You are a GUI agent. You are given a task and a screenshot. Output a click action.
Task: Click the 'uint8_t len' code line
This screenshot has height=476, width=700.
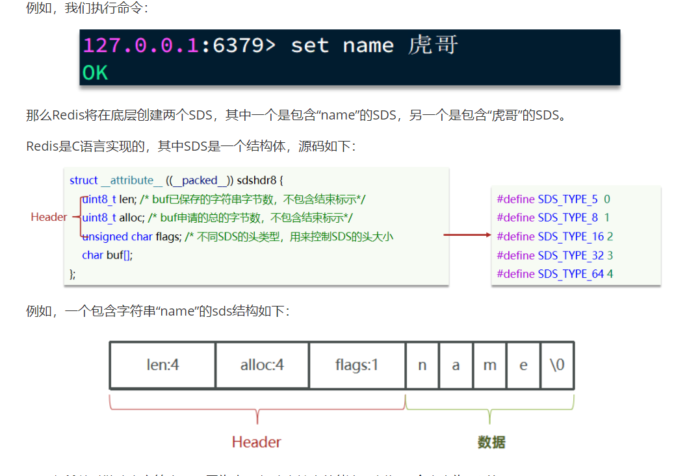[x=224, y=199]
